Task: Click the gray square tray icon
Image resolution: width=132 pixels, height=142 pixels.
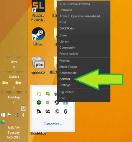Action: point(48,102)
